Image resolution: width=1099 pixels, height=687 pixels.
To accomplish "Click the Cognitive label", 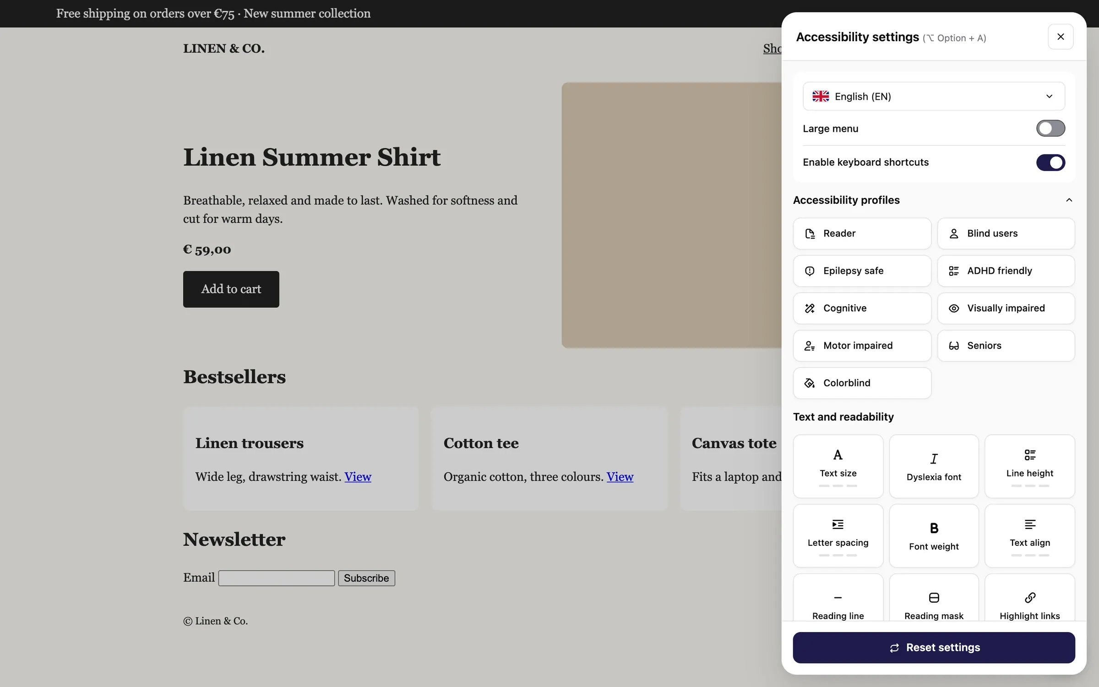I will [x=845, y=308].
